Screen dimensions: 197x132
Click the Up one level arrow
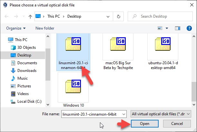(30, 16)
